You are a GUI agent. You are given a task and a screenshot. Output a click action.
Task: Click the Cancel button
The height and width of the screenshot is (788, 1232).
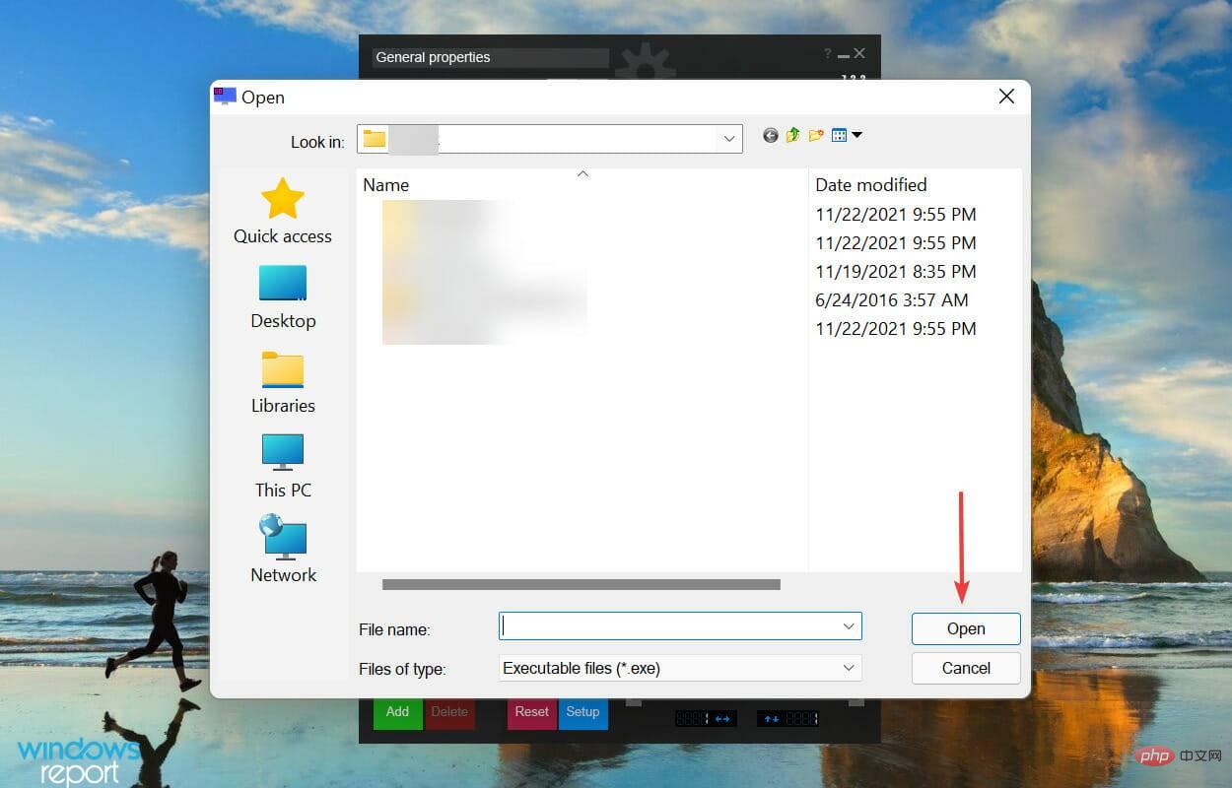[964, 668]
